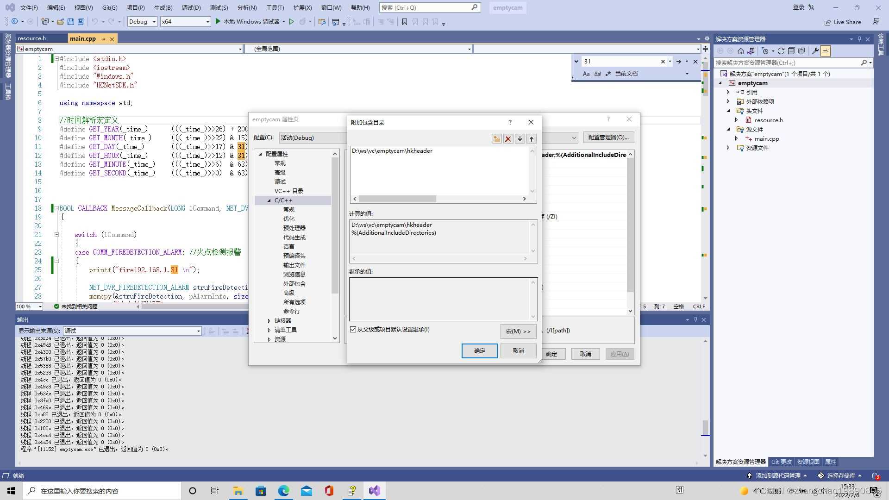Click the Visual Studio icon in taskbar

click(x=375, y=491)
